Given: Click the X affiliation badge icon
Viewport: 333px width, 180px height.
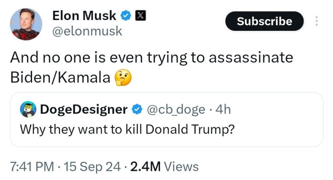Looking at the screenshot, I should pyautogui.click(x=140, y=16).
